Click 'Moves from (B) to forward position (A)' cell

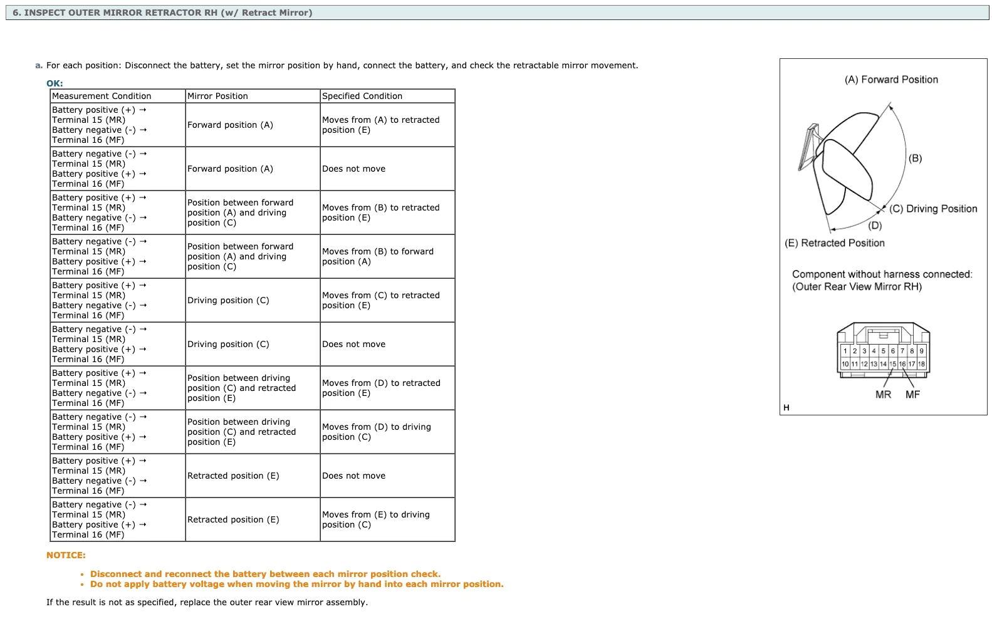click(387, 256)
